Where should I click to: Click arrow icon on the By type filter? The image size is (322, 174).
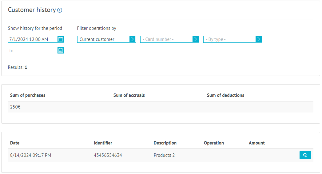pos(258,39)
